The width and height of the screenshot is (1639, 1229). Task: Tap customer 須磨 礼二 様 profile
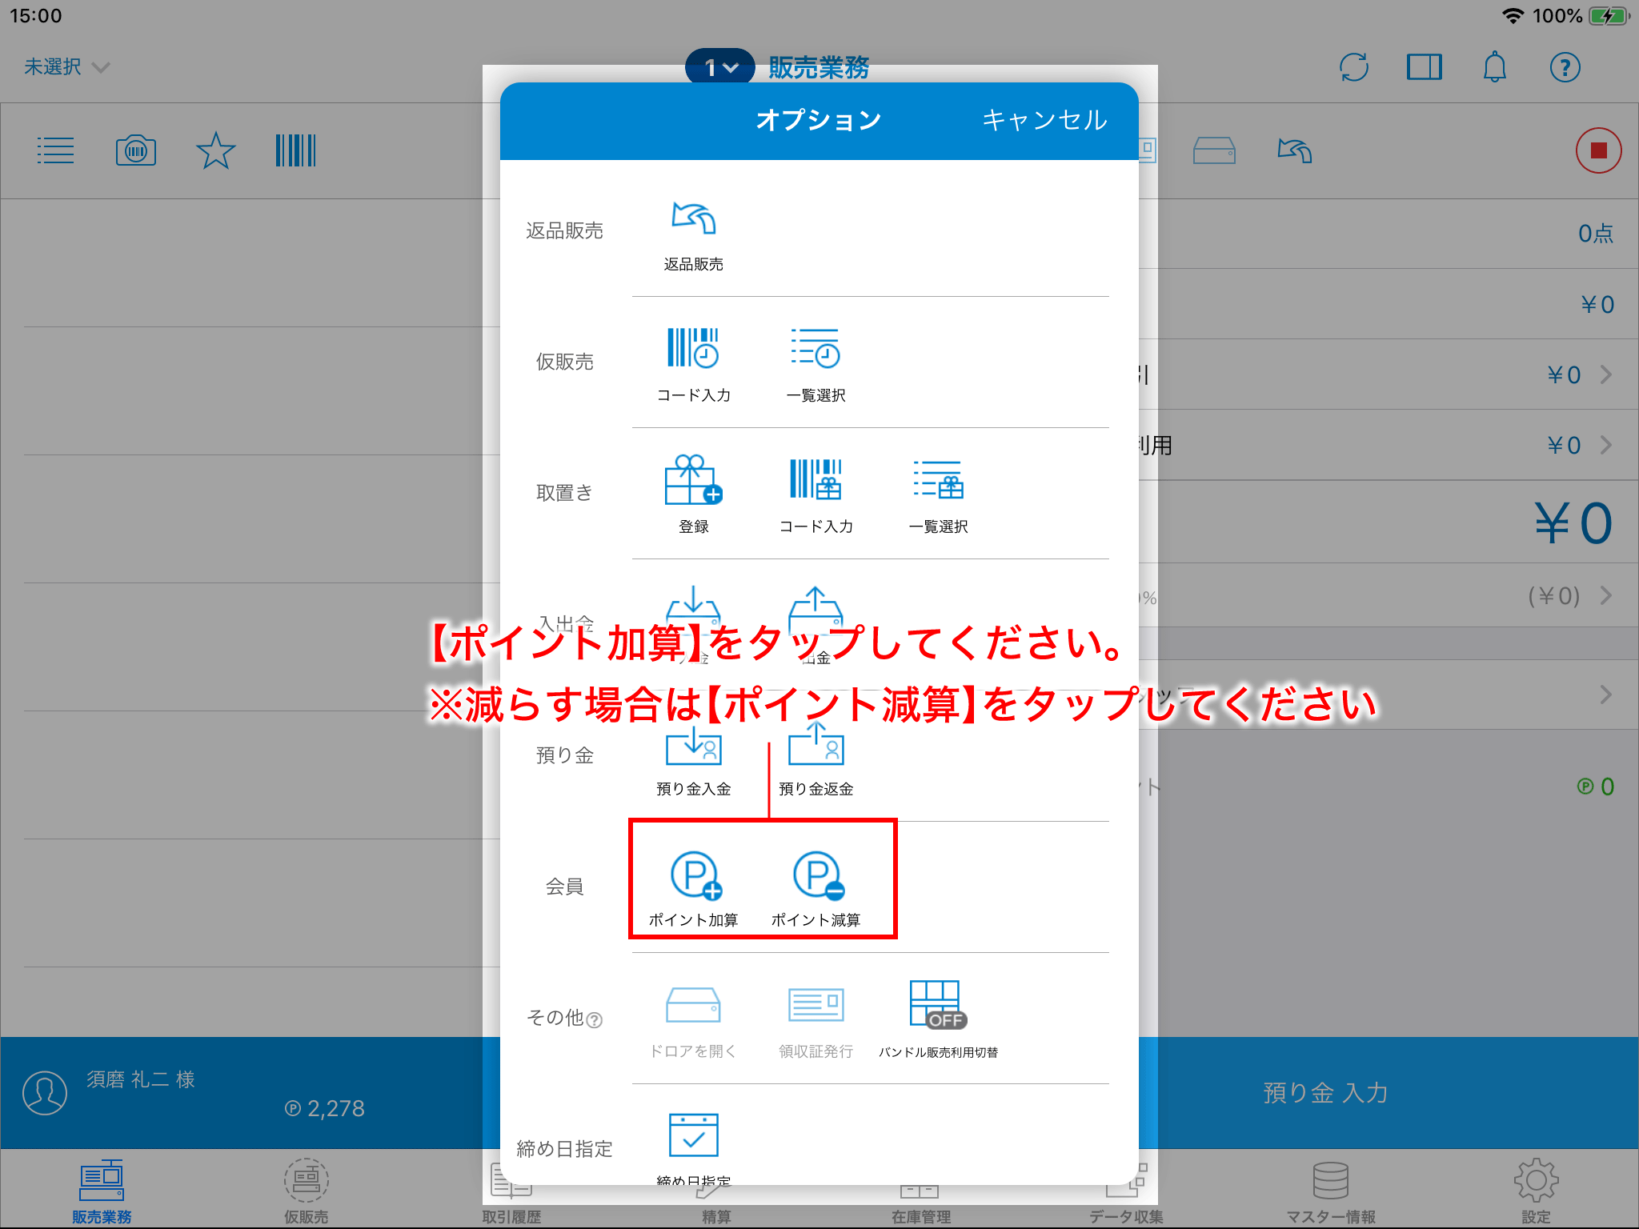coord(141,1079)
